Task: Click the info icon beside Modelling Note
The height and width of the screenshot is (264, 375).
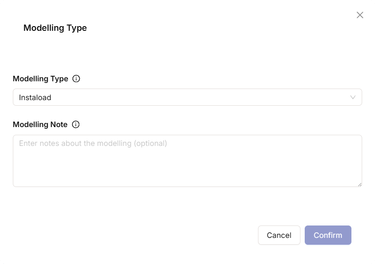Action: tap(76, 125)
